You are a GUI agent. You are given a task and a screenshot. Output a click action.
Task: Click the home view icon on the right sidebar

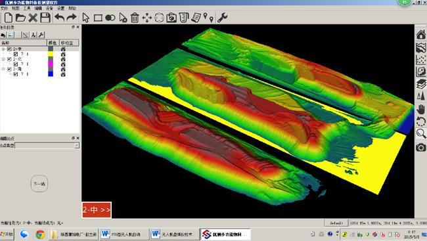[x=420, y=35]
